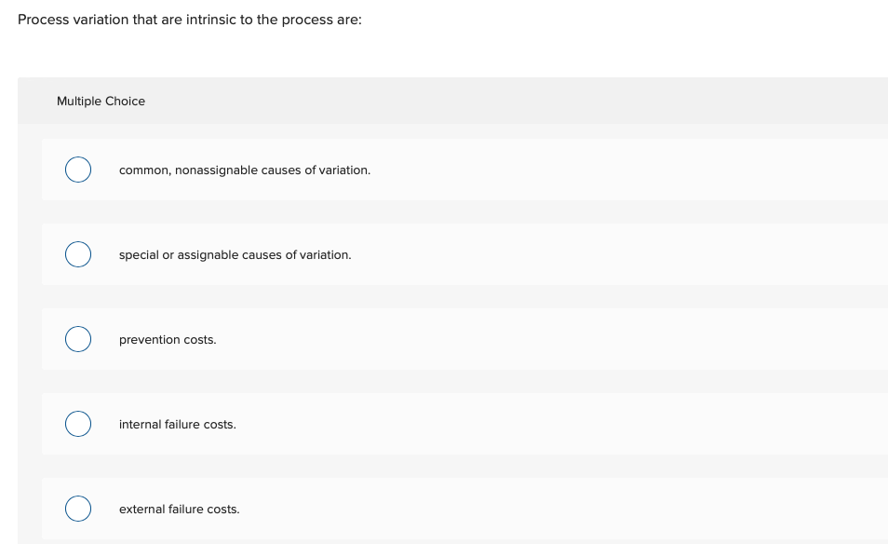
Task: Select the radio button for internal failure costs
Action: pyautogui.click(x=78, y=424)
